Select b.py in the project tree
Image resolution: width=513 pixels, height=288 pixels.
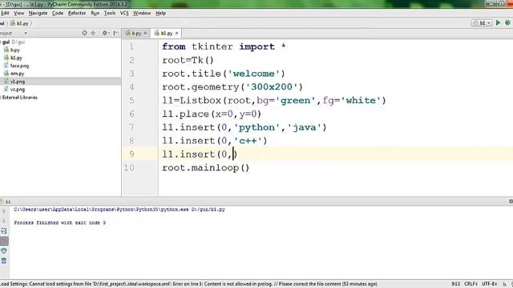click(13, 50)
